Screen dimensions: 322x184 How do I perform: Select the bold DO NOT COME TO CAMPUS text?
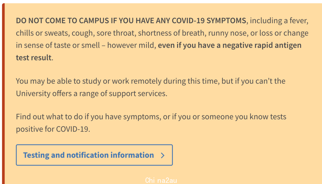(62, 21)
